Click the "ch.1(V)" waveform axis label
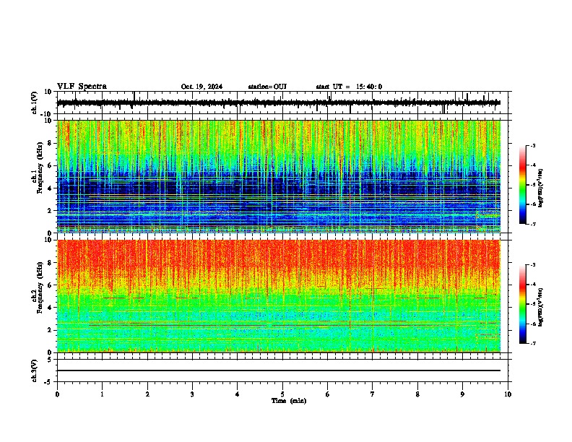 coord(35,103)
